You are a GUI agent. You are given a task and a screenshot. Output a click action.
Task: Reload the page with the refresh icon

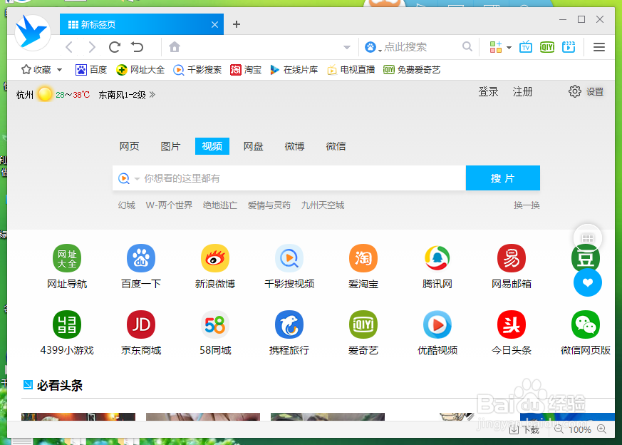click(x=115, y=47)
